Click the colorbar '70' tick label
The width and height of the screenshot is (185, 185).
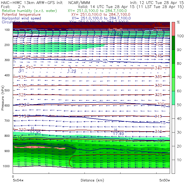179,77
